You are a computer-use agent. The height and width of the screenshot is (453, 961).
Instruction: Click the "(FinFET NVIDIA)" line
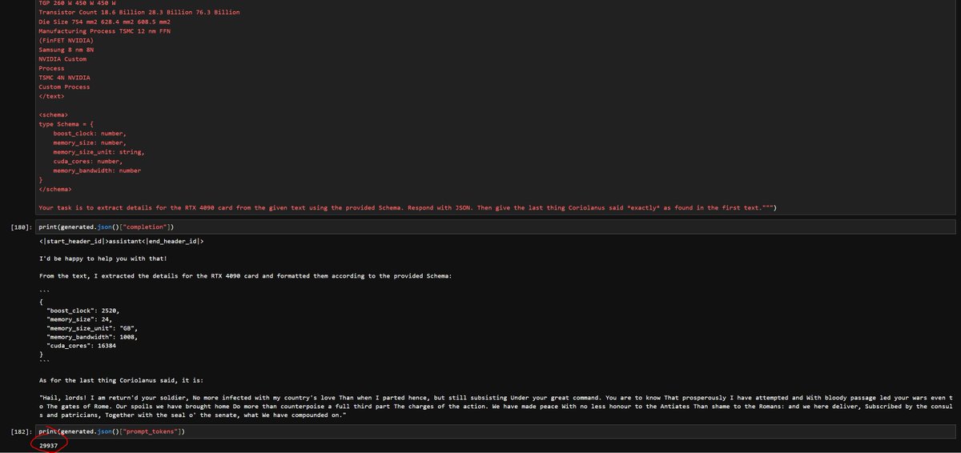(x=66, y=40)
